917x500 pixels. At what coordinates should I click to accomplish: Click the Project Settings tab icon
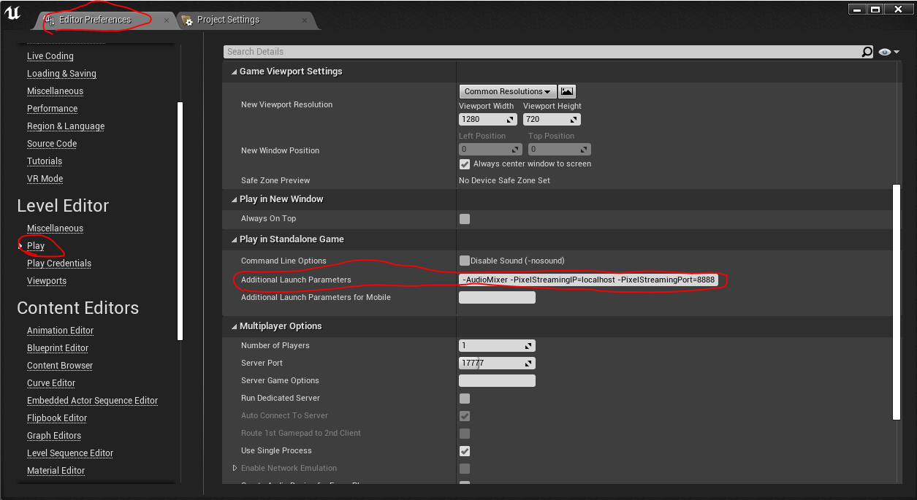pyautogui.click(x=186, y=20)
